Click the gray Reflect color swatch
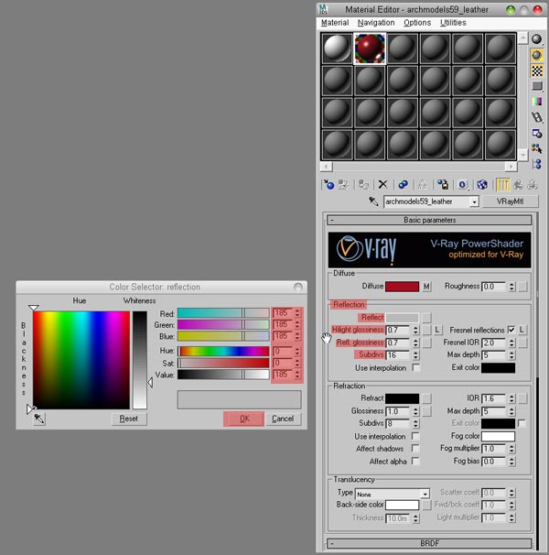Screen dimensions: 549x555 tap(402, 318)
